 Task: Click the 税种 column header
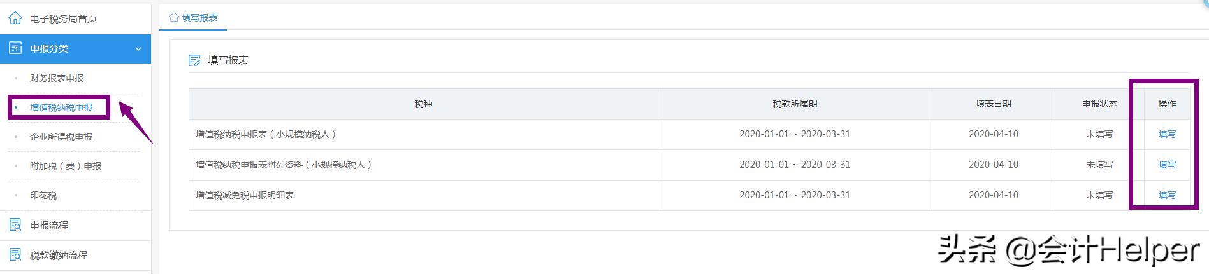(x=423, y=104)
